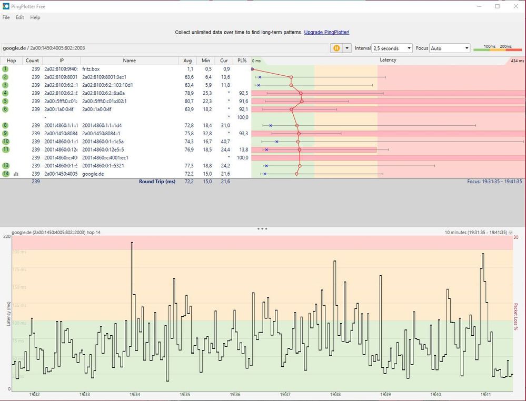
Task: Open the Help menu
Action: coord(35,17)
